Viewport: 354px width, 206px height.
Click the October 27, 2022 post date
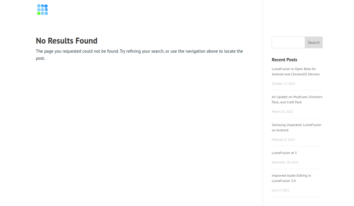[x=283, y=84]
